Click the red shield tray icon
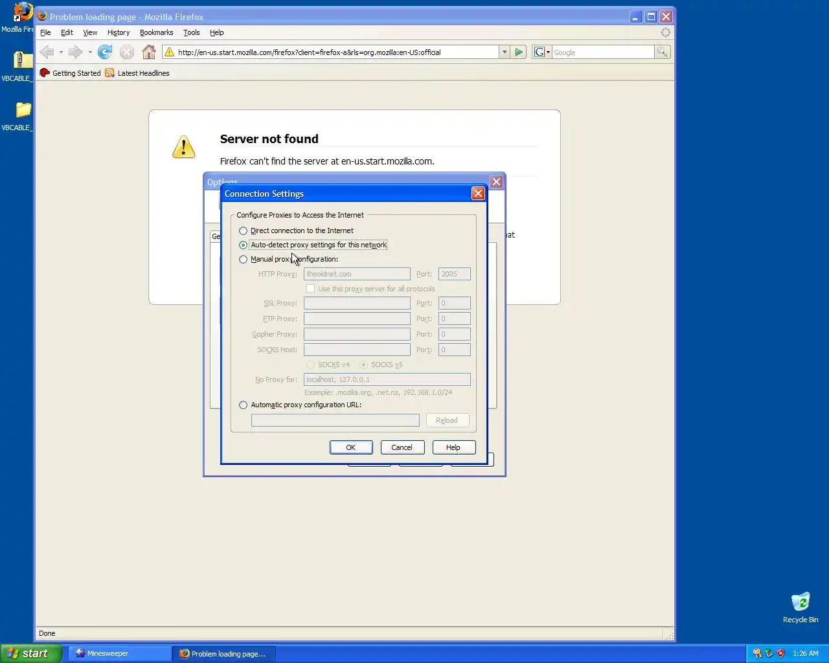829x663 pixels. (780, 653)
